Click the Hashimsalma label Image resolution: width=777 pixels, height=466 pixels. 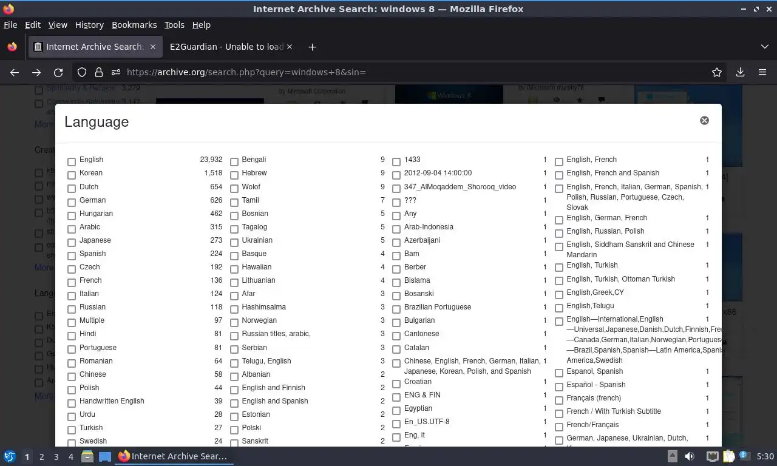[x=264, y=307]
